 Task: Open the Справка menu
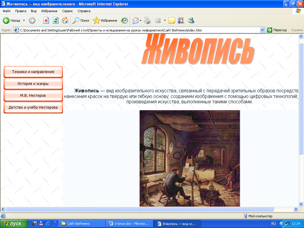pyautogui.click(x=84, y=11)
